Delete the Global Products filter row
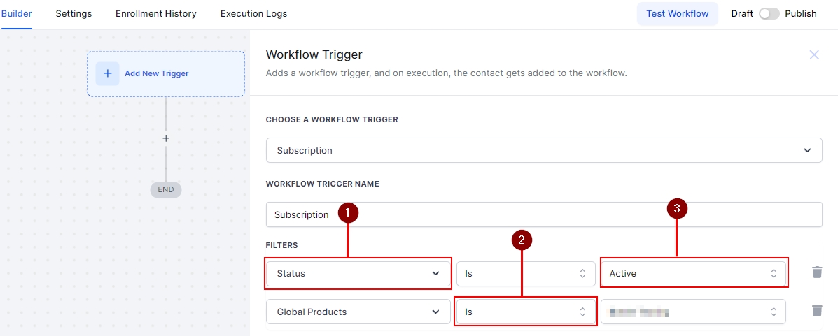 [816, 311]
